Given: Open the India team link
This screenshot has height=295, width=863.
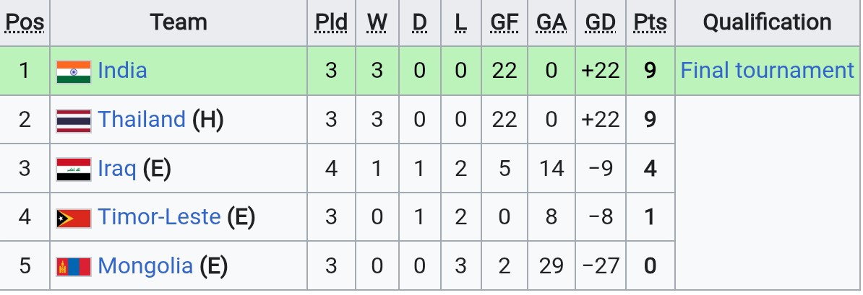Looking at the screenshot, I should pos(122,71).
